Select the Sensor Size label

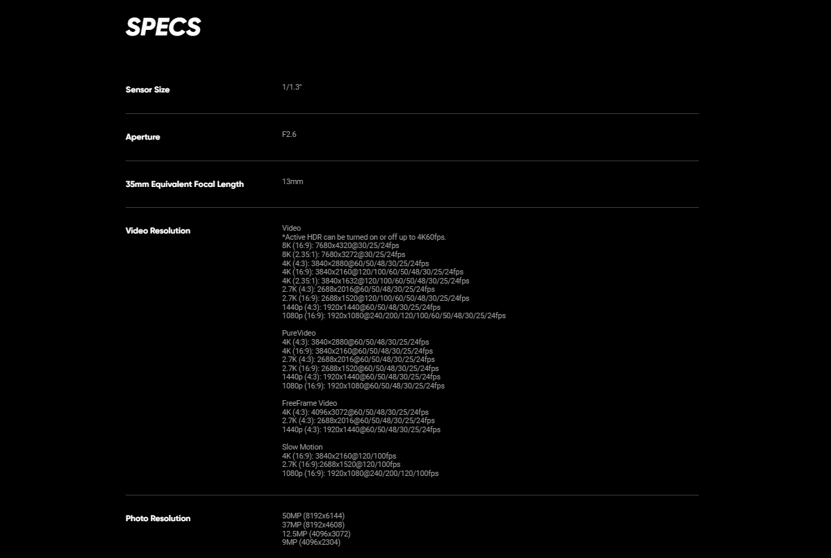pos(147,90)
